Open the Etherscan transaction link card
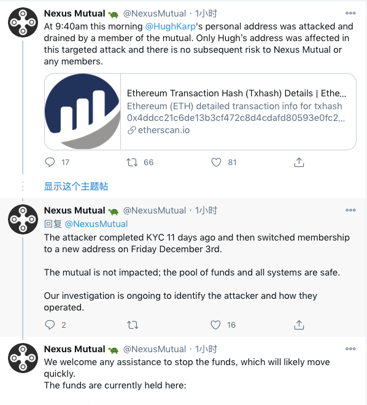The height and width of the screenshot is (405, 367). tap(201, 112)
